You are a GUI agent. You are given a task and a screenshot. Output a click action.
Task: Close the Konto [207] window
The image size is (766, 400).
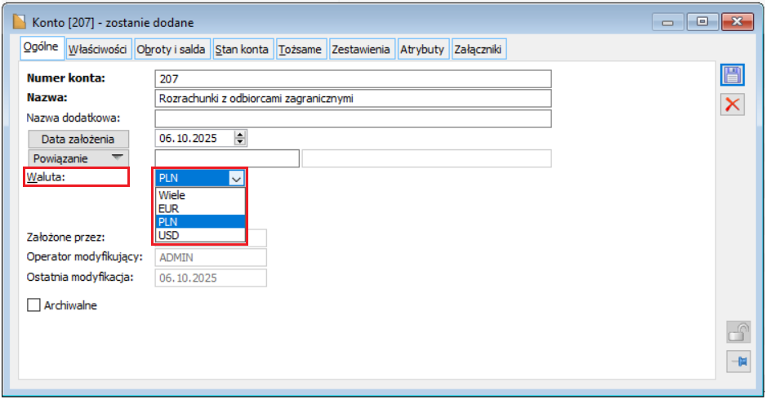737,22
